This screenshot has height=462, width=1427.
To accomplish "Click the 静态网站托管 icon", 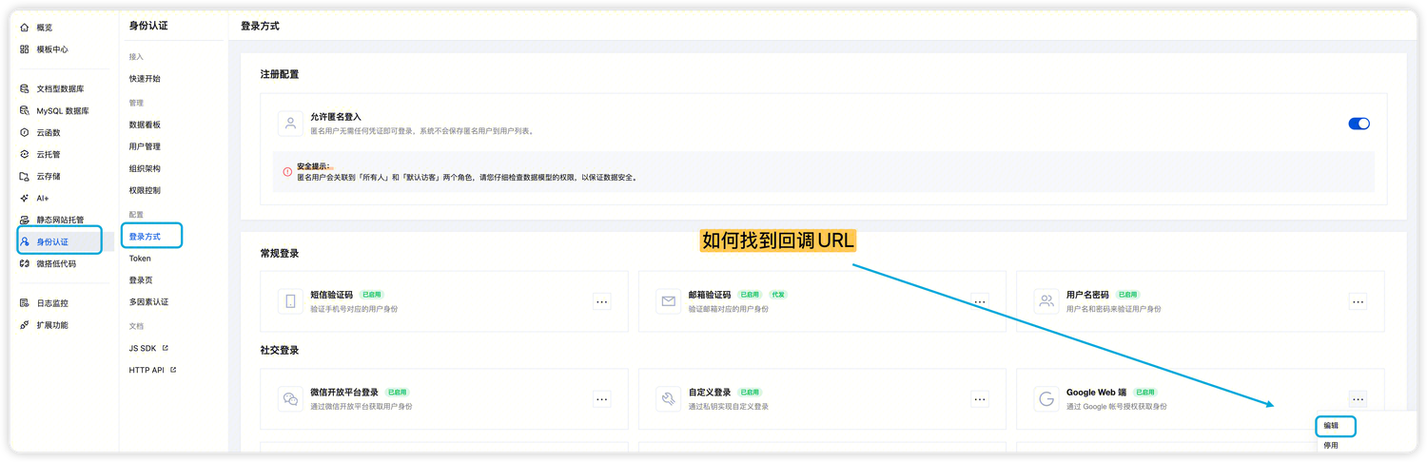I will click(x=25, y=220).
